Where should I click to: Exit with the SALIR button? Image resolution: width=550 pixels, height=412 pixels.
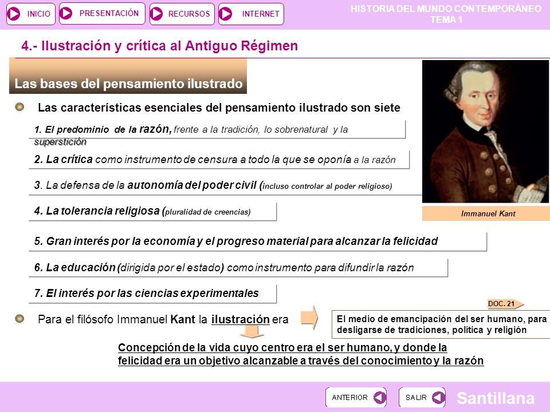422,397
